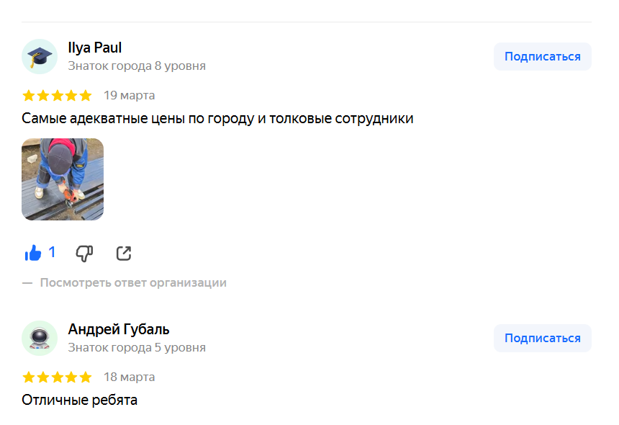The width and height of the screenshot is (619, 425).
Task: Open Ilya Paul's graduation cap avatar
Action: tap(40, 57)
